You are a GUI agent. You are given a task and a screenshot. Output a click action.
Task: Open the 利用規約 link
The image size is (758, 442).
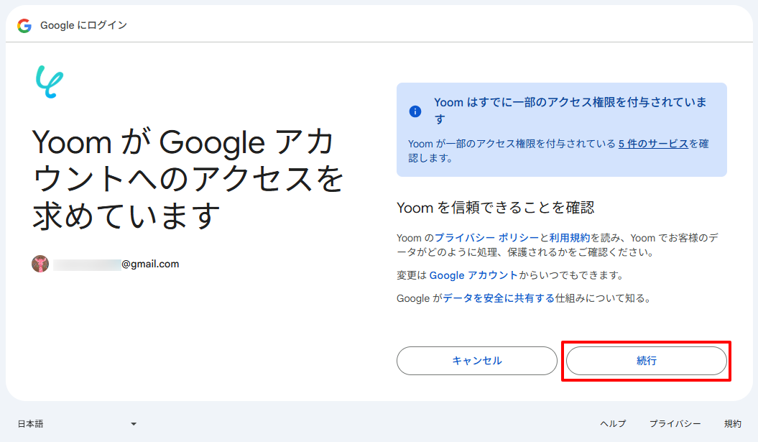[570, 238]
